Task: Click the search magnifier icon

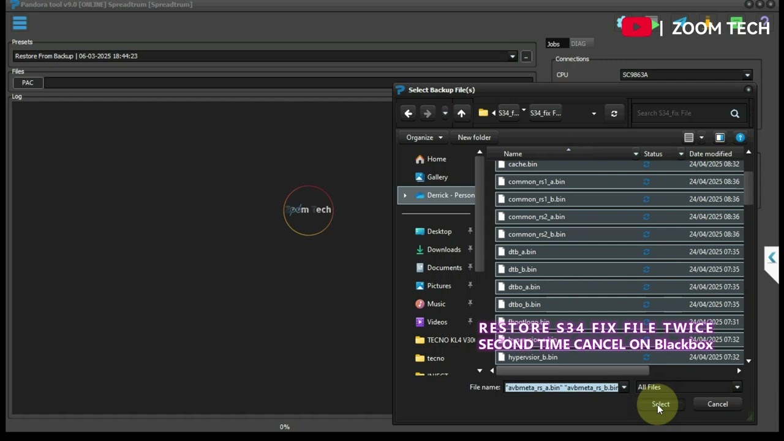Action: [735, 113]
